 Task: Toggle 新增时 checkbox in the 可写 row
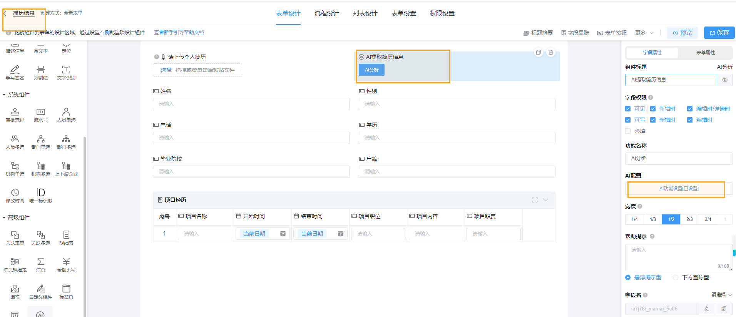point(653,120)
